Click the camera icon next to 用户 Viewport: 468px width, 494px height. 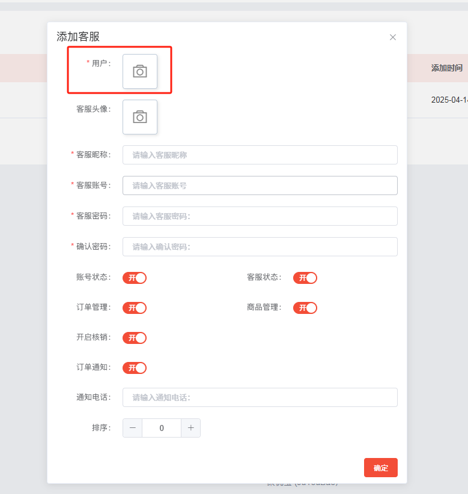click(140, 71)
